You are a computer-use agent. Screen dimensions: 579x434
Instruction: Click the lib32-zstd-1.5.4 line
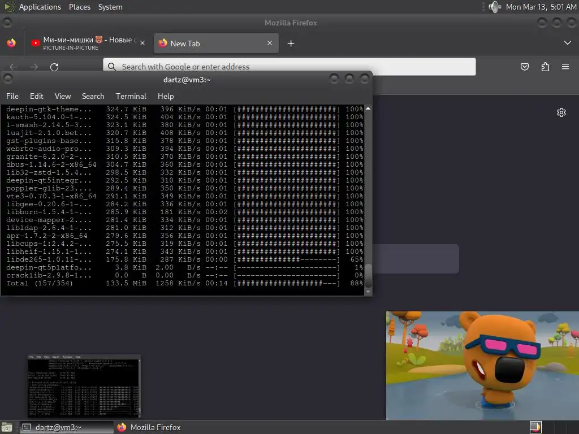(x=185, y=172)
